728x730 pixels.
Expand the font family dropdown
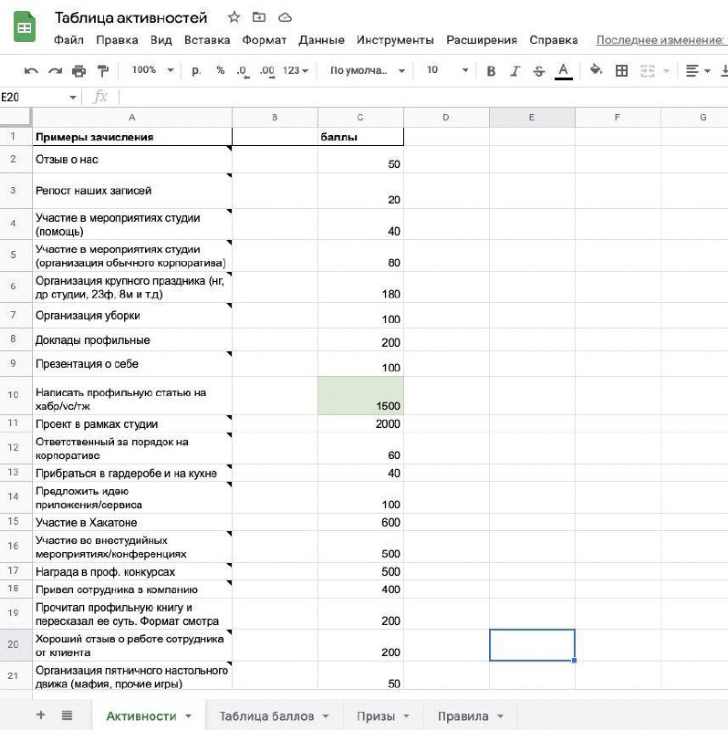369,70
